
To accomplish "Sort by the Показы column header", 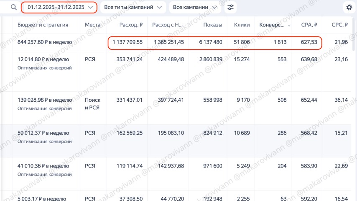I will coord(212,25).
